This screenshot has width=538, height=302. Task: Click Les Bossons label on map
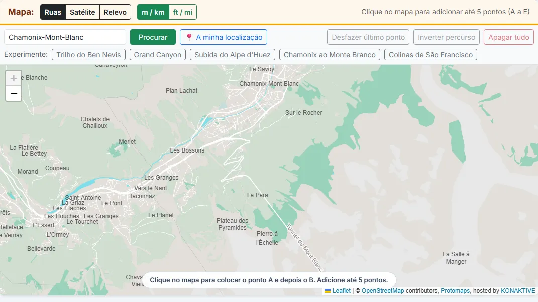click(187, 150)
